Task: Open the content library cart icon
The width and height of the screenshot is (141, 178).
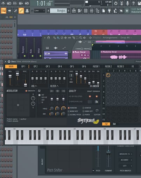Action: coord(127,11)
